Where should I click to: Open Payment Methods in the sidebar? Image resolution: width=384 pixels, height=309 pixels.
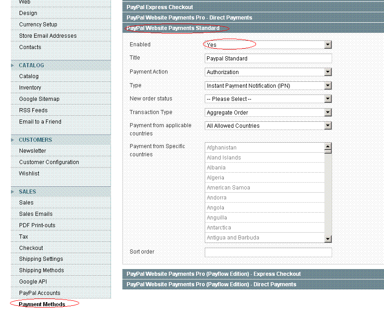point(42,304)
